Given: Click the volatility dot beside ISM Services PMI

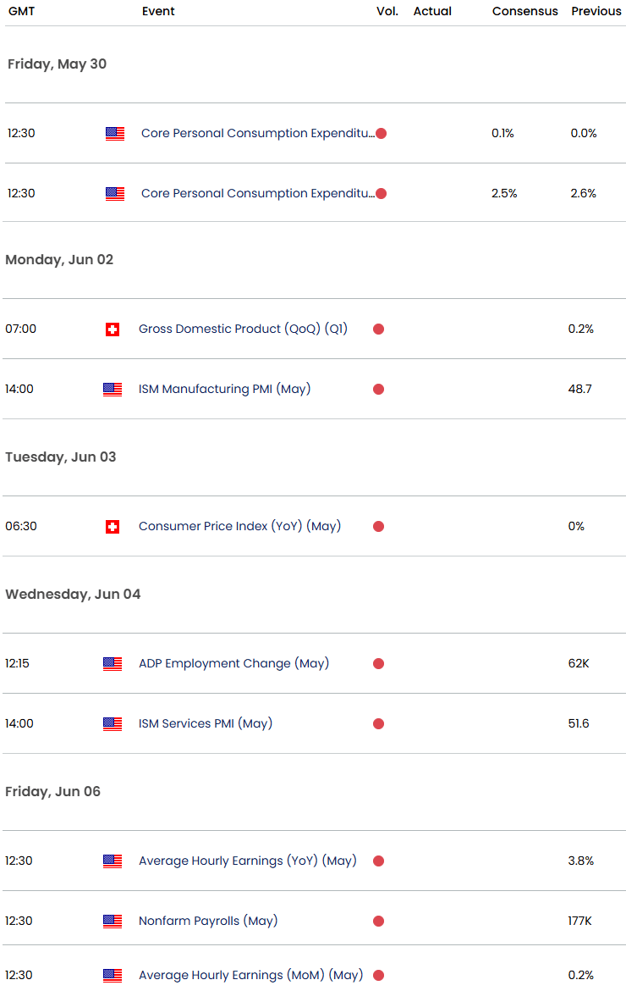Looking at the screenshot, I should coord(379,723).
